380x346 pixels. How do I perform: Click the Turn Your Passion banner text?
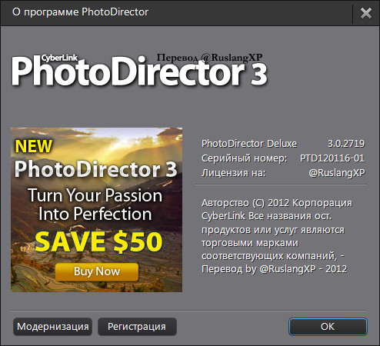(x=95, y=195)
